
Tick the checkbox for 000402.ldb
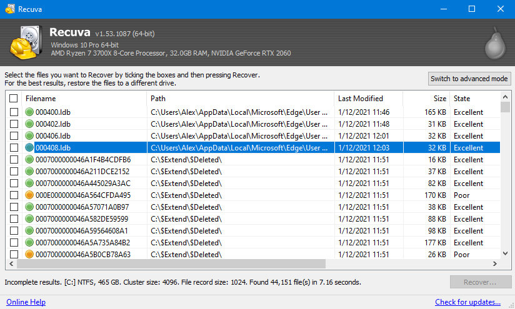tap(14, 124)
